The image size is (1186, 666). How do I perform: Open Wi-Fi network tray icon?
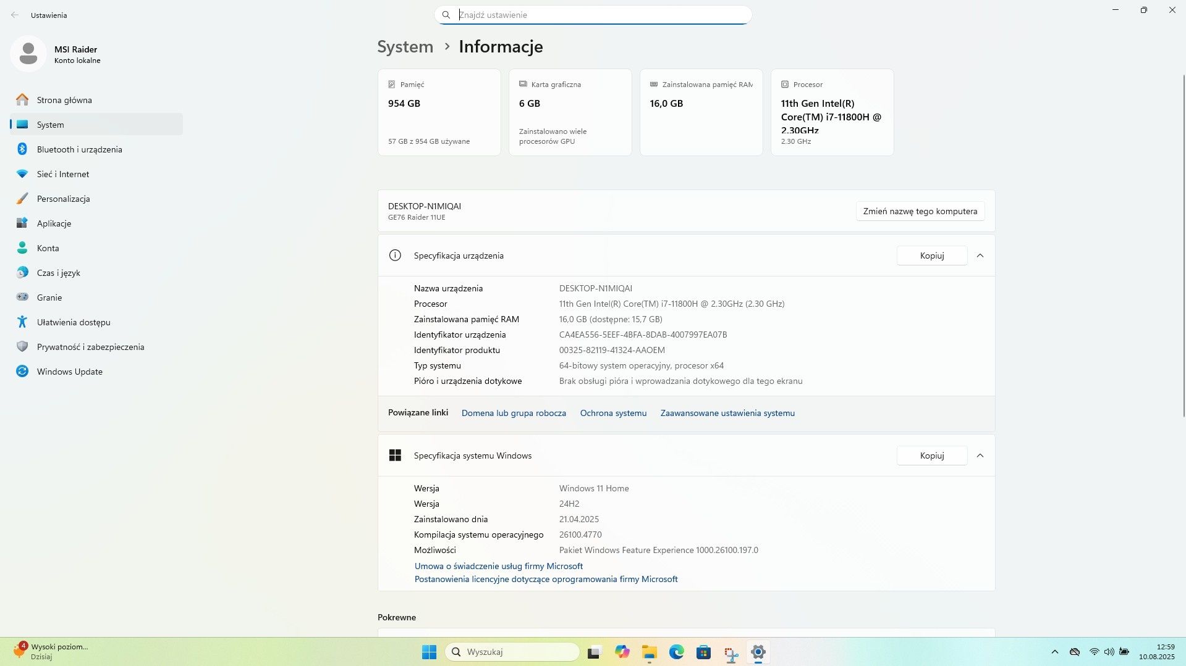point(1094,652)
